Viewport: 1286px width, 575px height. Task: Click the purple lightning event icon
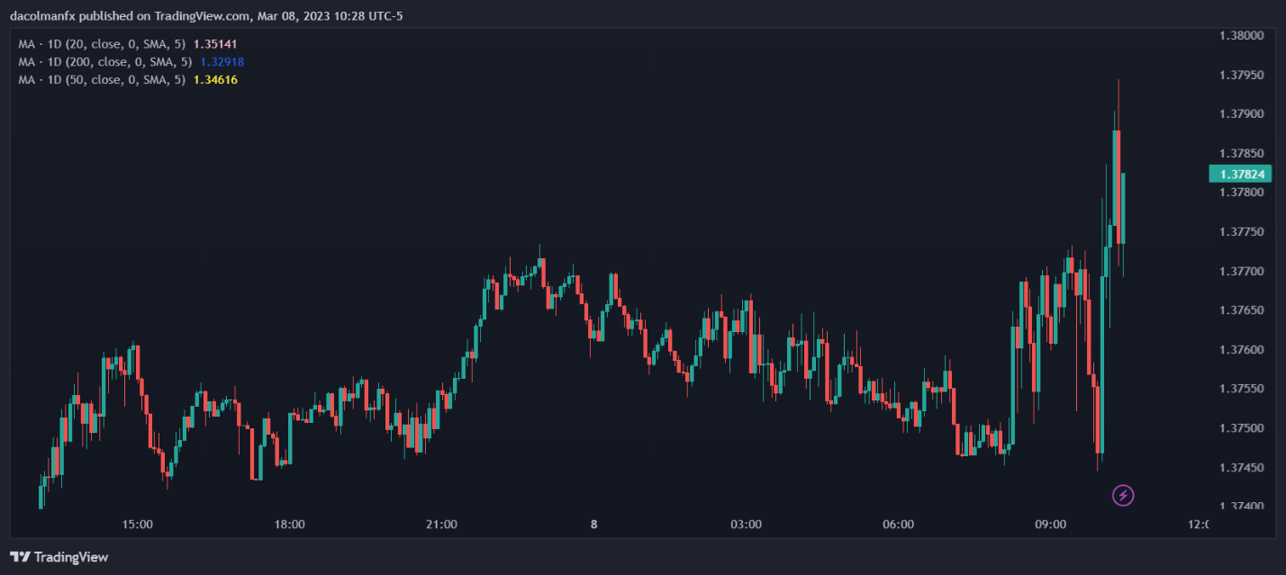(1123, 494)
